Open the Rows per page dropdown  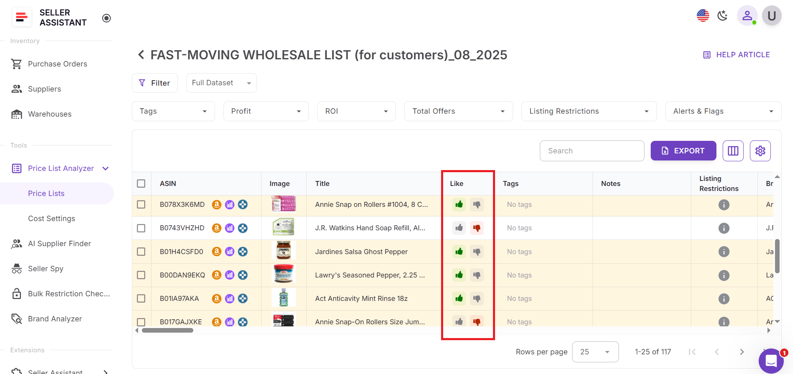pos(595,352)
